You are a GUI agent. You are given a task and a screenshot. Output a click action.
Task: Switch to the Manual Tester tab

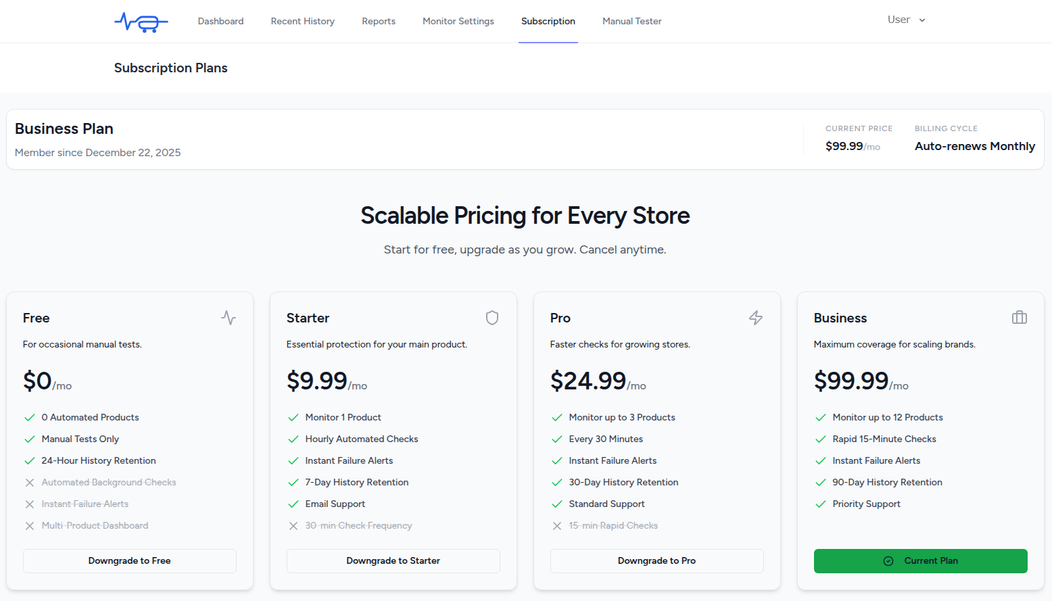(x=631, y=22)
